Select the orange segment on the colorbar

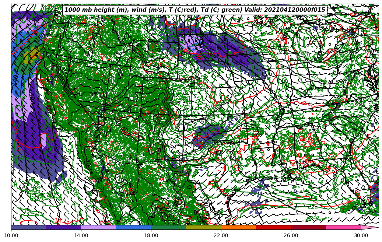[x=238, y=228]
